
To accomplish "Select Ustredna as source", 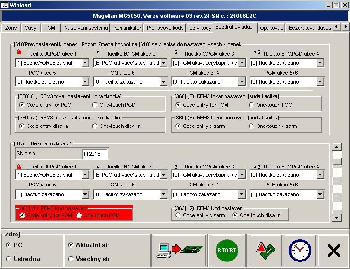I will (9, 259).
